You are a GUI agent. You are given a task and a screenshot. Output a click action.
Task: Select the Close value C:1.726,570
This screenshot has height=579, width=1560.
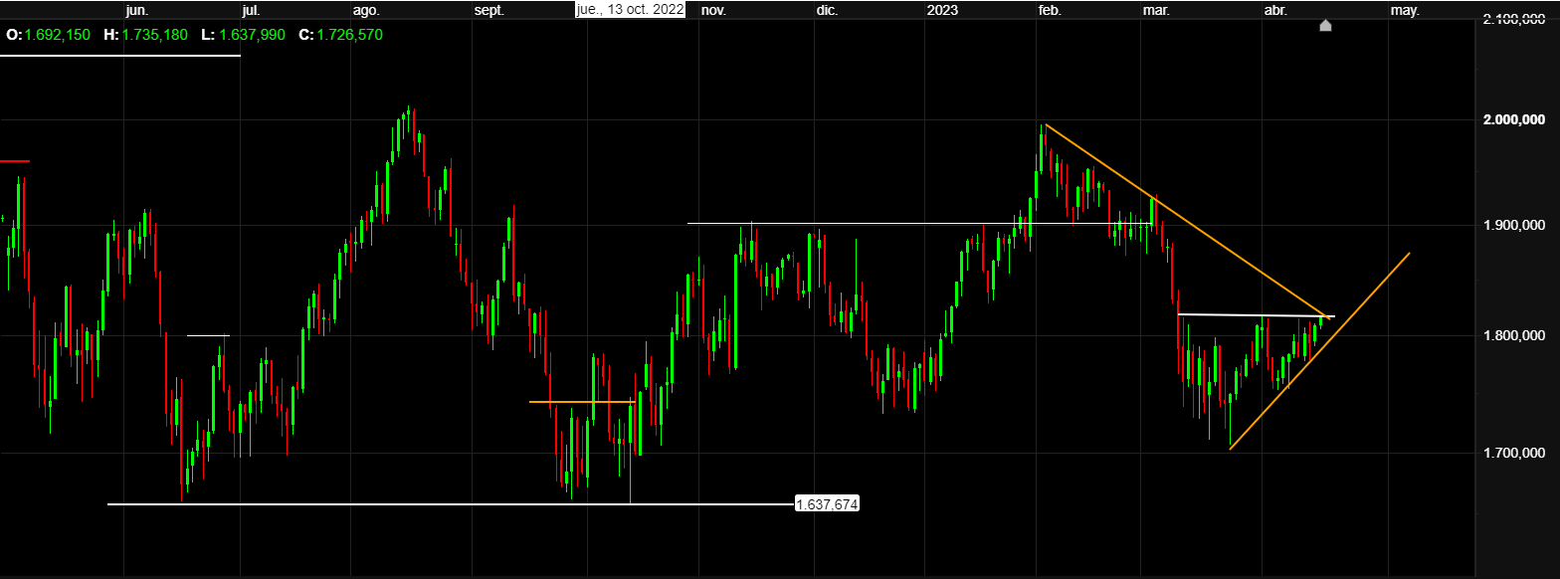click(x=340, y=35)
